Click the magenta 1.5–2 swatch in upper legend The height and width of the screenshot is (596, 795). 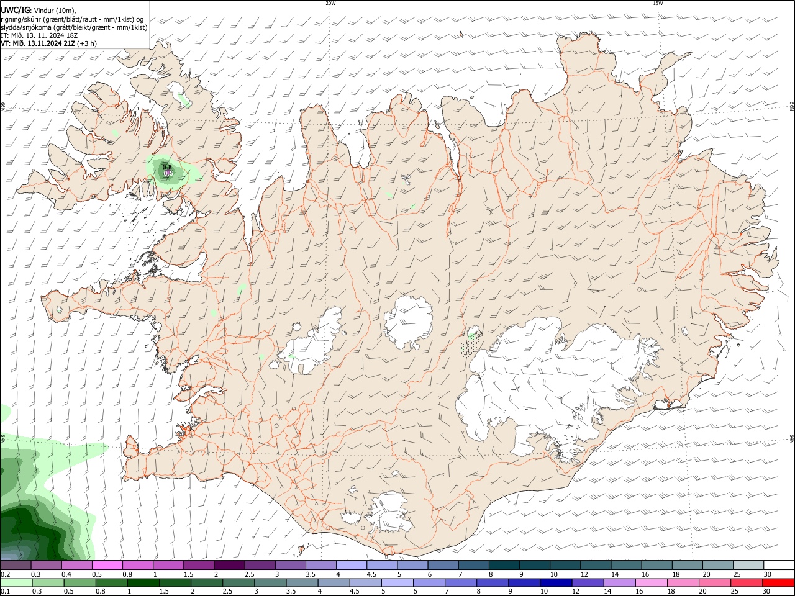[x=199, y=566]
